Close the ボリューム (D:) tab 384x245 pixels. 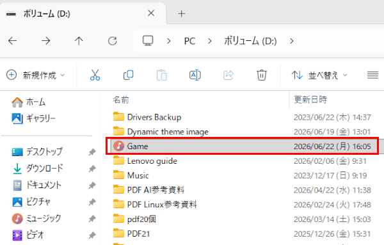click(x=151, y=13)
